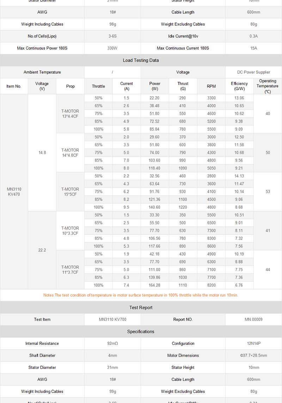The width and height of the screenshot is (282, 403).
Task: Click the operating temperature '50'
Action: 268,153
